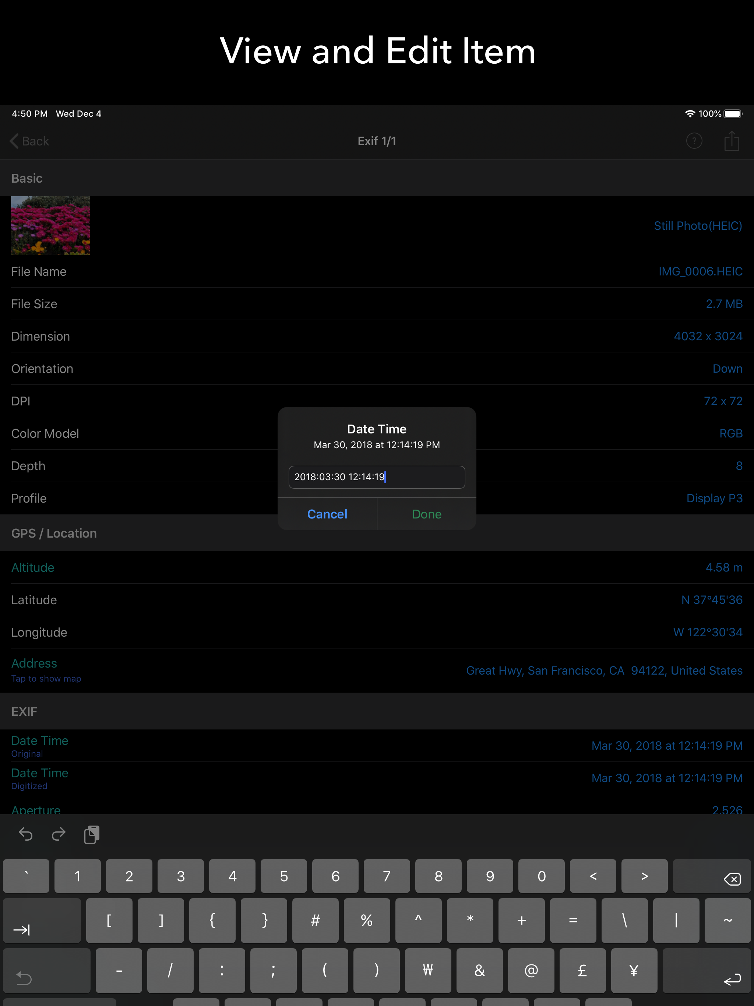Tap the flower photo thumbnail
Screen dimensions: 754x1006
[50, 226]
